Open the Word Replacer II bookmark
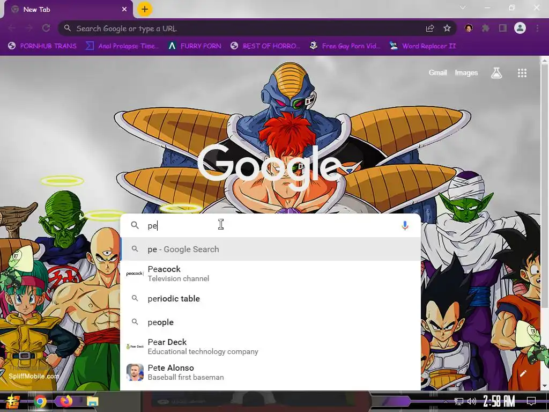Viewport: 549px width, 412px height. click(422, 46)
